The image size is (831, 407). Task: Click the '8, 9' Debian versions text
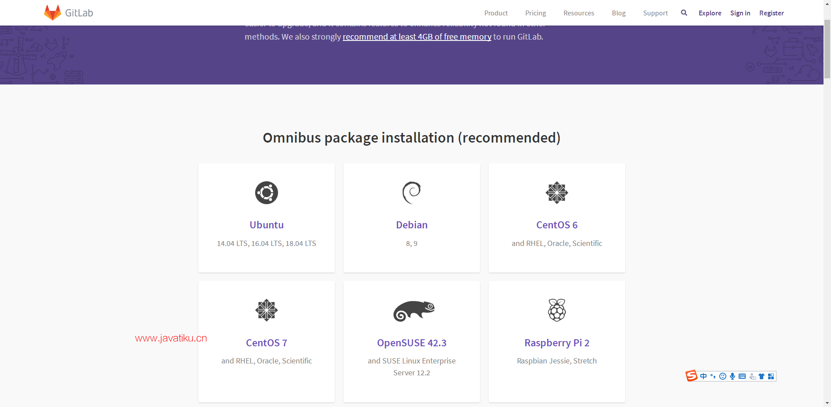tap(412, 243)
